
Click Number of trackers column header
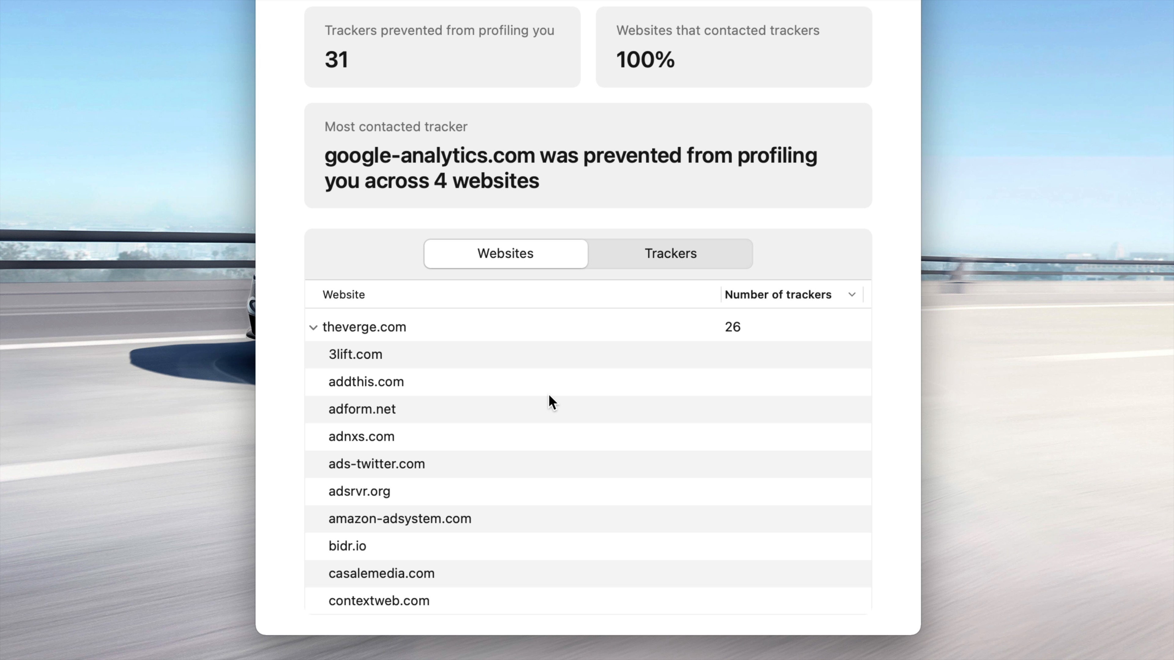(x=777, y=295)
